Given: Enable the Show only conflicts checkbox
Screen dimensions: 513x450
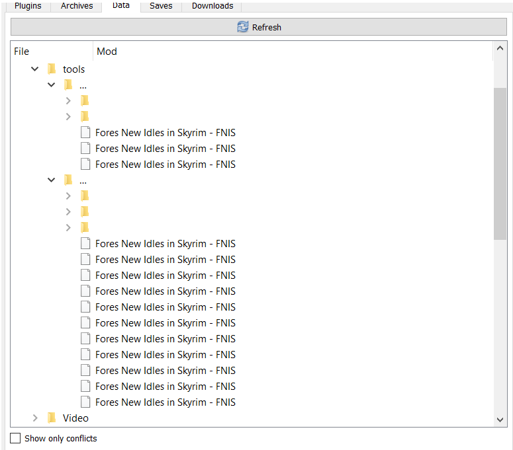Looking at the screenshot, I should 15,438.
